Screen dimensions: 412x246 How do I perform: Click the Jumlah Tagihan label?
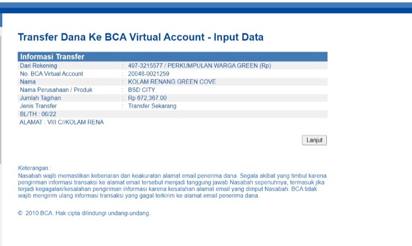click(40, 98)
